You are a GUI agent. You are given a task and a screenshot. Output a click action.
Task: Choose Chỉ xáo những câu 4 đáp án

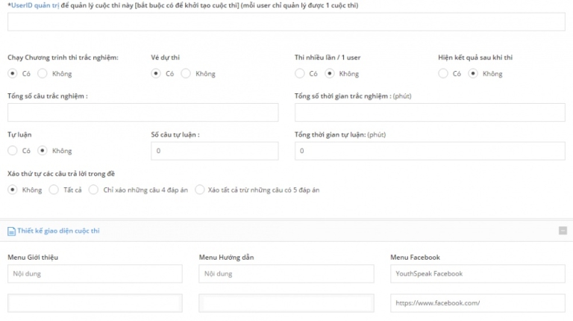93,190
